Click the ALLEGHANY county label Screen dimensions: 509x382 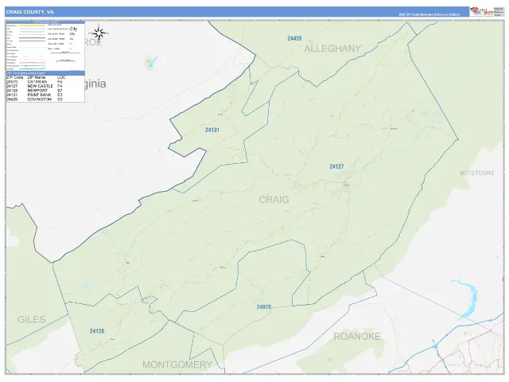332,49
